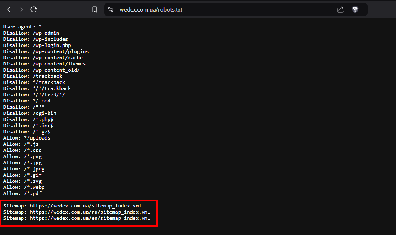Image resolution: width=396 pixels, height=235 pixels.
Task: Click the 'Allow: /*.jpeg' line
Action: coord(24,169)
